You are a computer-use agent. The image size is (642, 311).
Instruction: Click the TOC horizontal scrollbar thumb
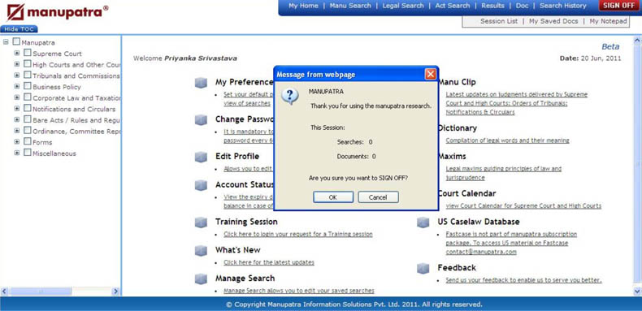[40, 292]
